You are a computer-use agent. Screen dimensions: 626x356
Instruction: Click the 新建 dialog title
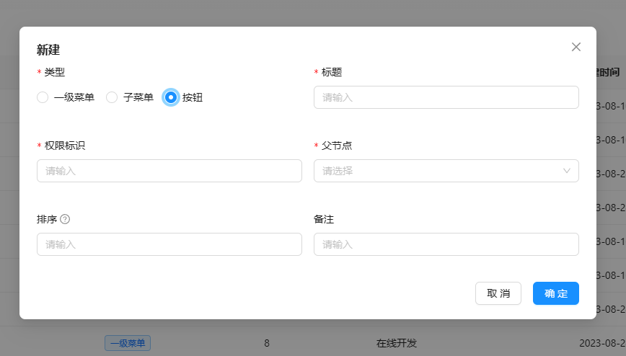coord(48,50)
